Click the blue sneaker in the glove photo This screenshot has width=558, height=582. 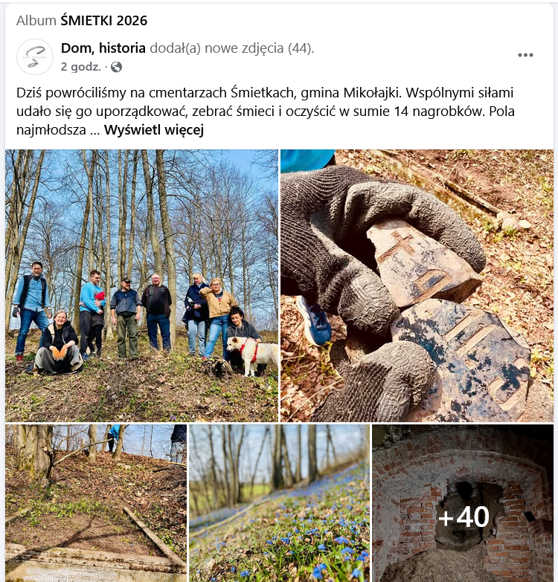(315, 320)
